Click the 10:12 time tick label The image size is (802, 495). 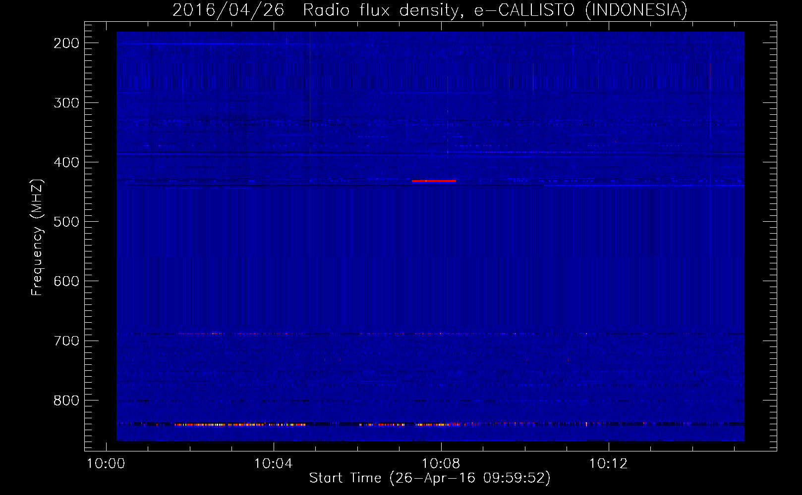point(608,464)
